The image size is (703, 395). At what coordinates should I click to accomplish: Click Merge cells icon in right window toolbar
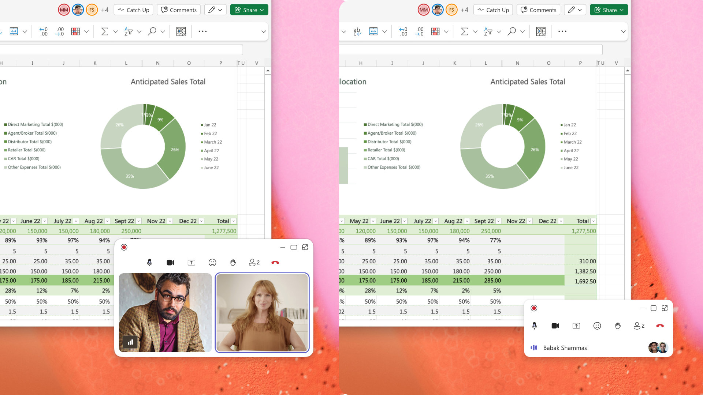373,31
